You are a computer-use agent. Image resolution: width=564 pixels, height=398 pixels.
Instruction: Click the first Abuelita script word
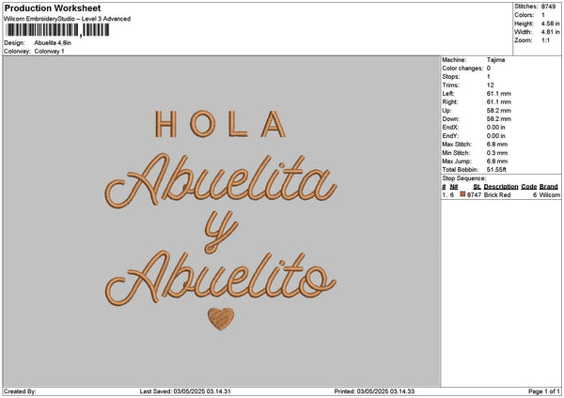click(x=222, y=178)
